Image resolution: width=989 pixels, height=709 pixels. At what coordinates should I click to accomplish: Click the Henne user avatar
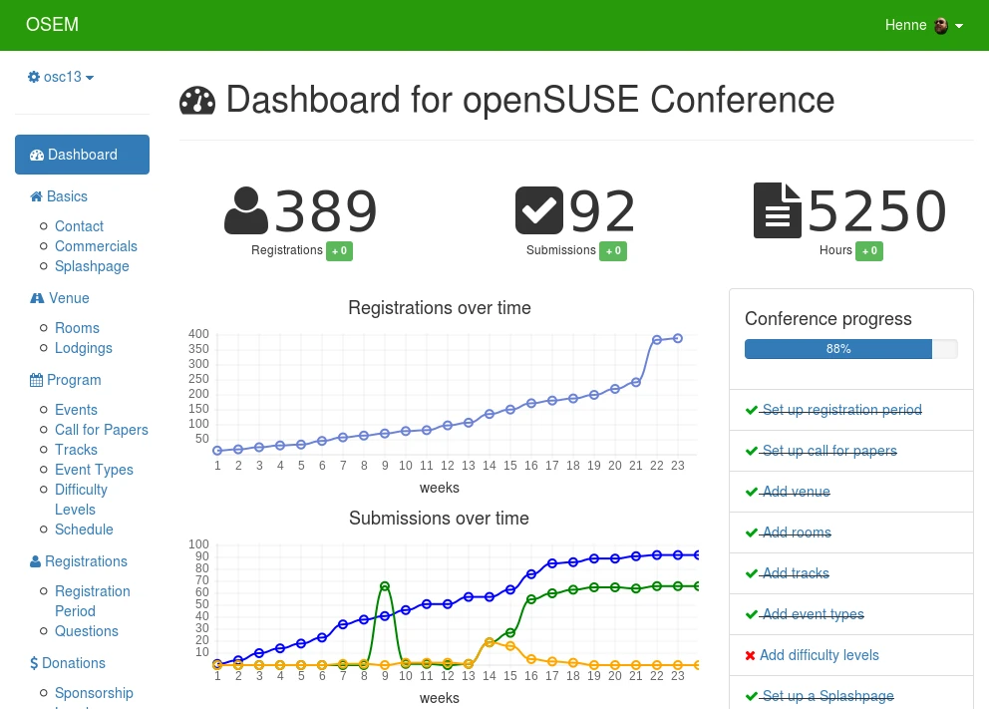coord(940,25)
